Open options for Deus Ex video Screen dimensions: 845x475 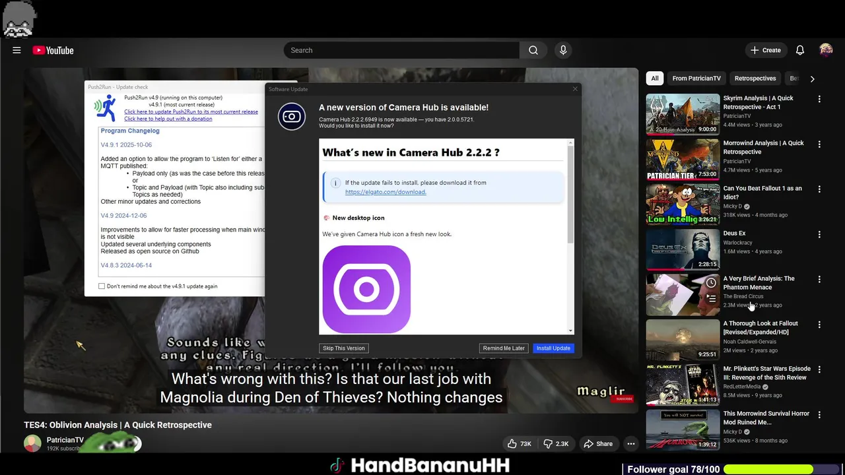819,234
